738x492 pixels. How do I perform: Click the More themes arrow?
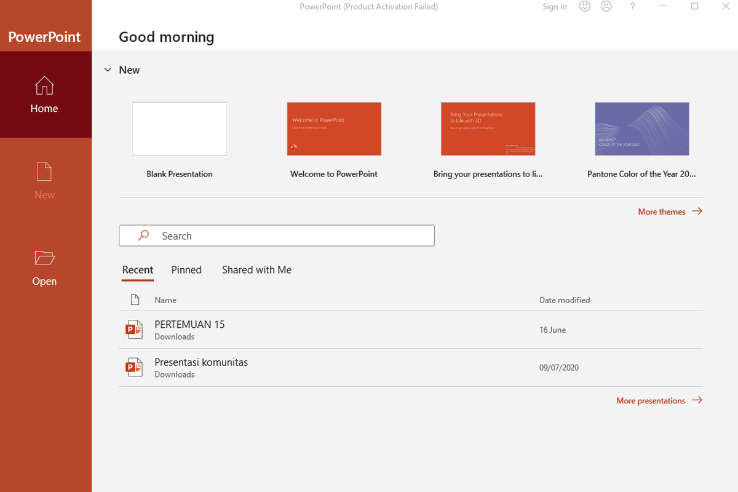[697, 211]
